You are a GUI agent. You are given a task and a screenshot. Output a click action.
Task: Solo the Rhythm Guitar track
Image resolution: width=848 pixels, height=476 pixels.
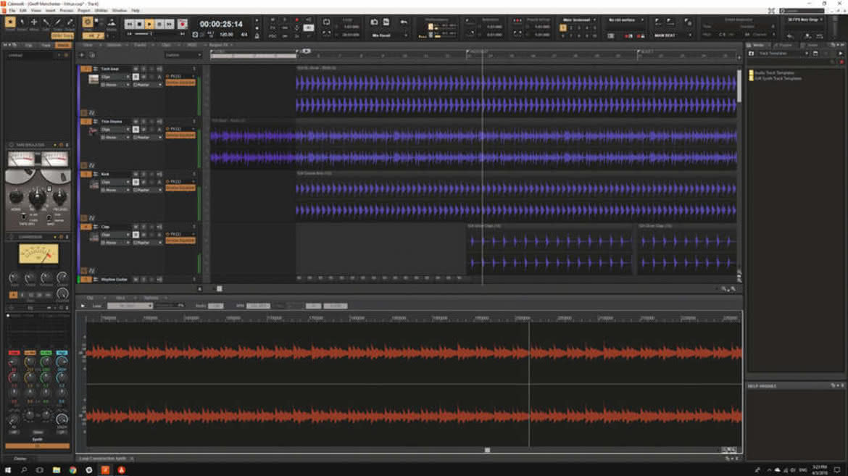tap(144, 279)
